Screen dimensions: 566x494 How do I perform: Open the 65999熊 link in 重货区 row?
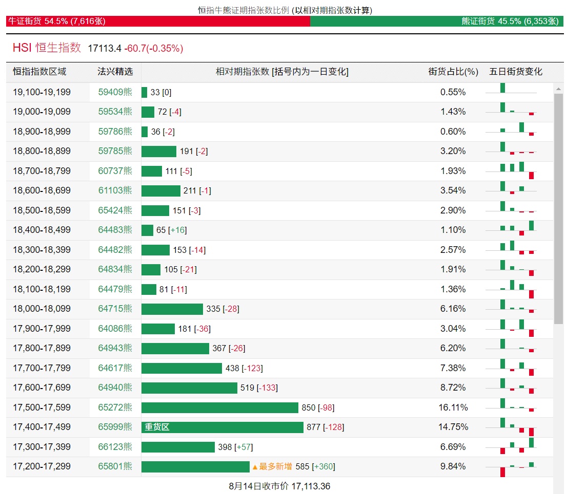point(115,427)
